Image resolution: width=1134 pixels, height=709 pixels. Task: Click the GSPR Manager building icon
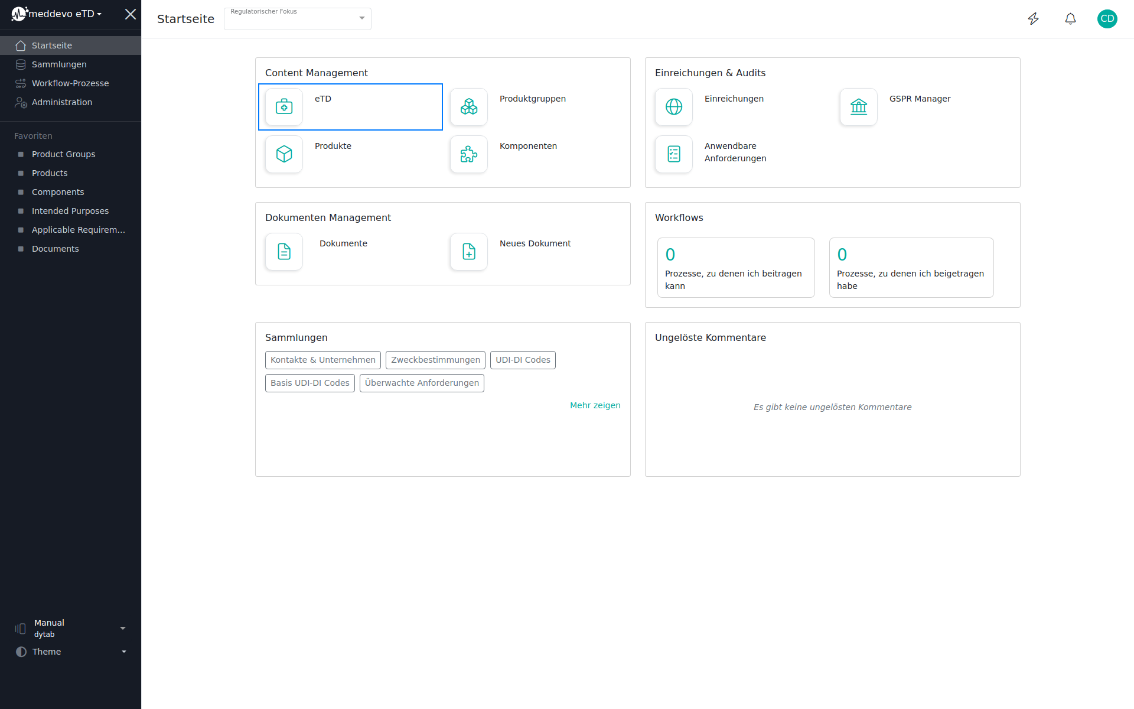coord(859,107)
